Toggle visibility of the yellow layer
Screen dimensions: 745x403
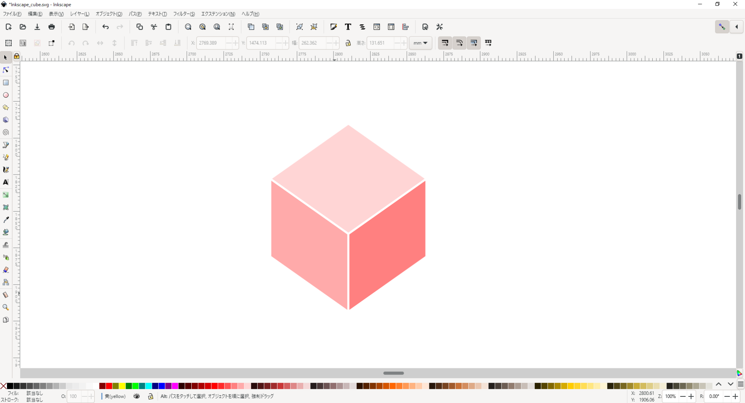tap(136, 396)
